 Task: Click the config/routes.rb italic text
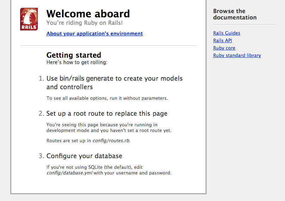pos(111,140)
